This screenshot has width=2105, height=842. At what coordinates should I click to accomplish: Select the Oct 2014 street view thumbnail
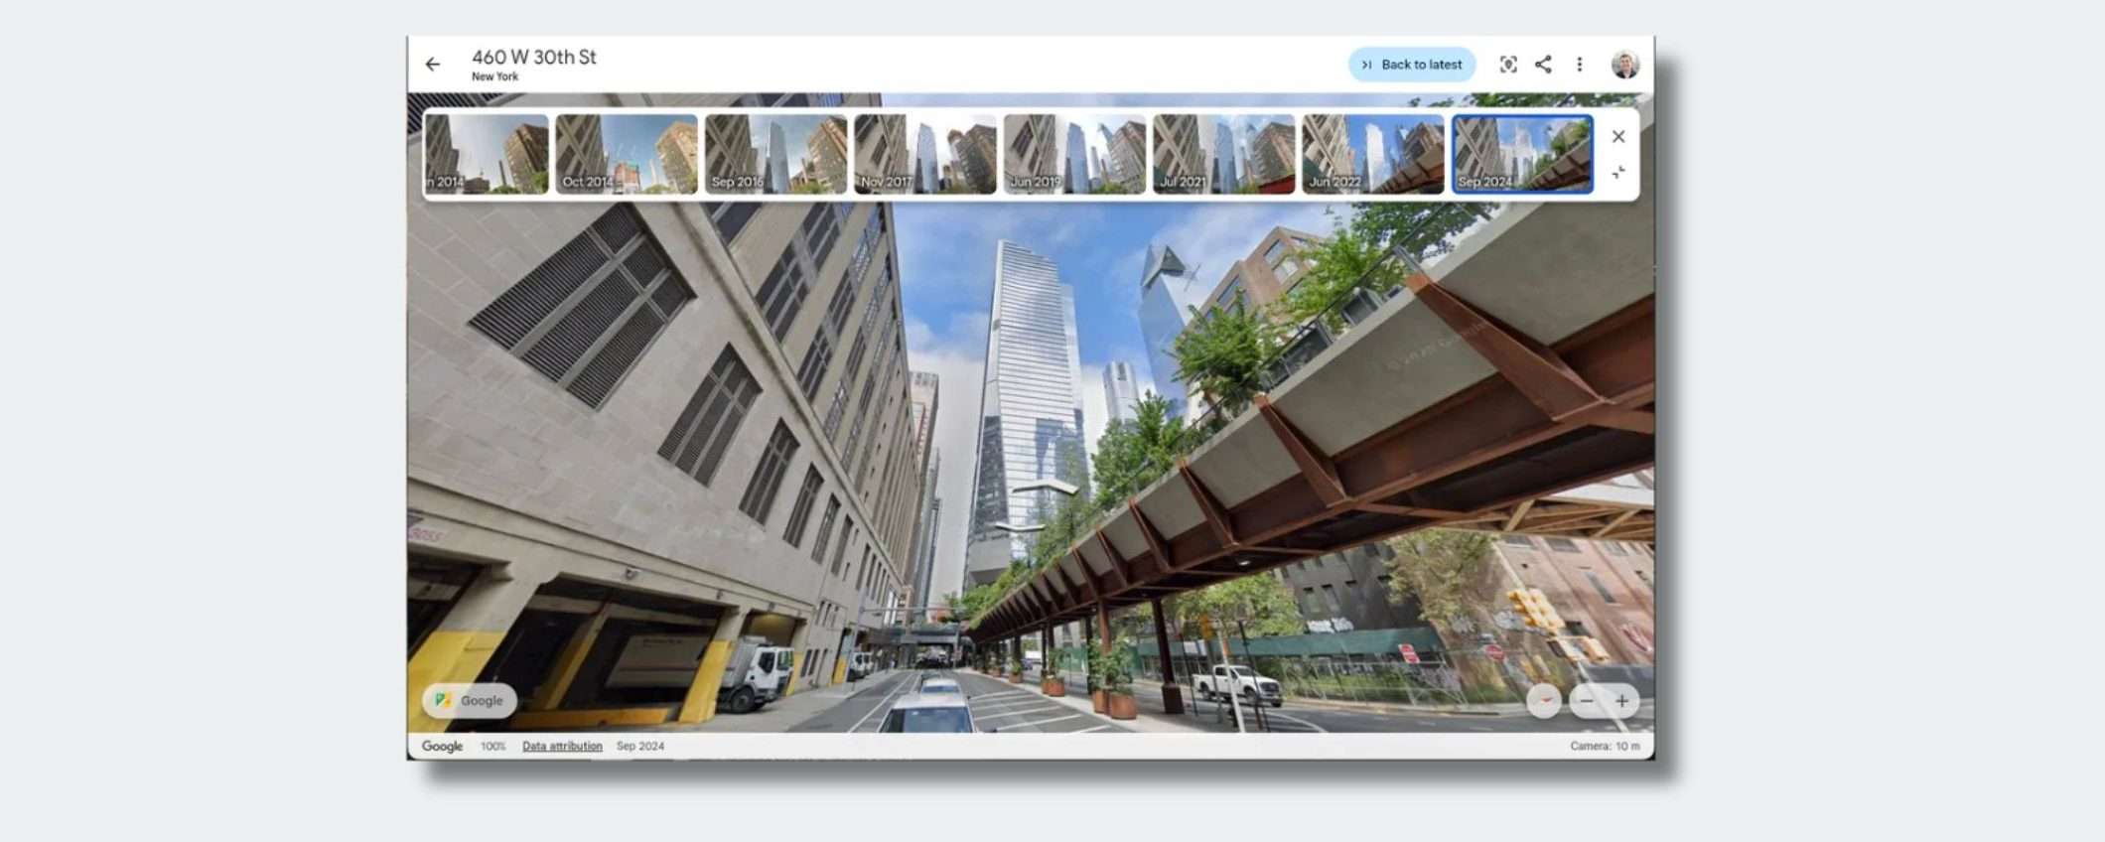(627, 154)
